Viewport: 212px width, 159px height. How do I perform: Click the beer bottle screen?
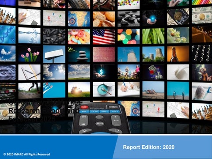point(178,54)
